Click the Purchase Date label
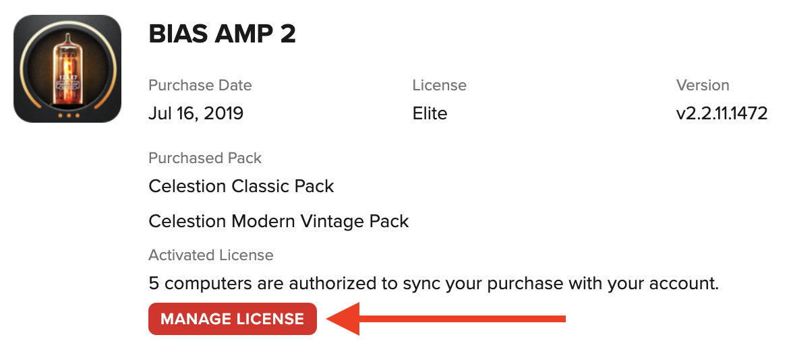Viewport: 793px width, 360px height. [200, 85]
